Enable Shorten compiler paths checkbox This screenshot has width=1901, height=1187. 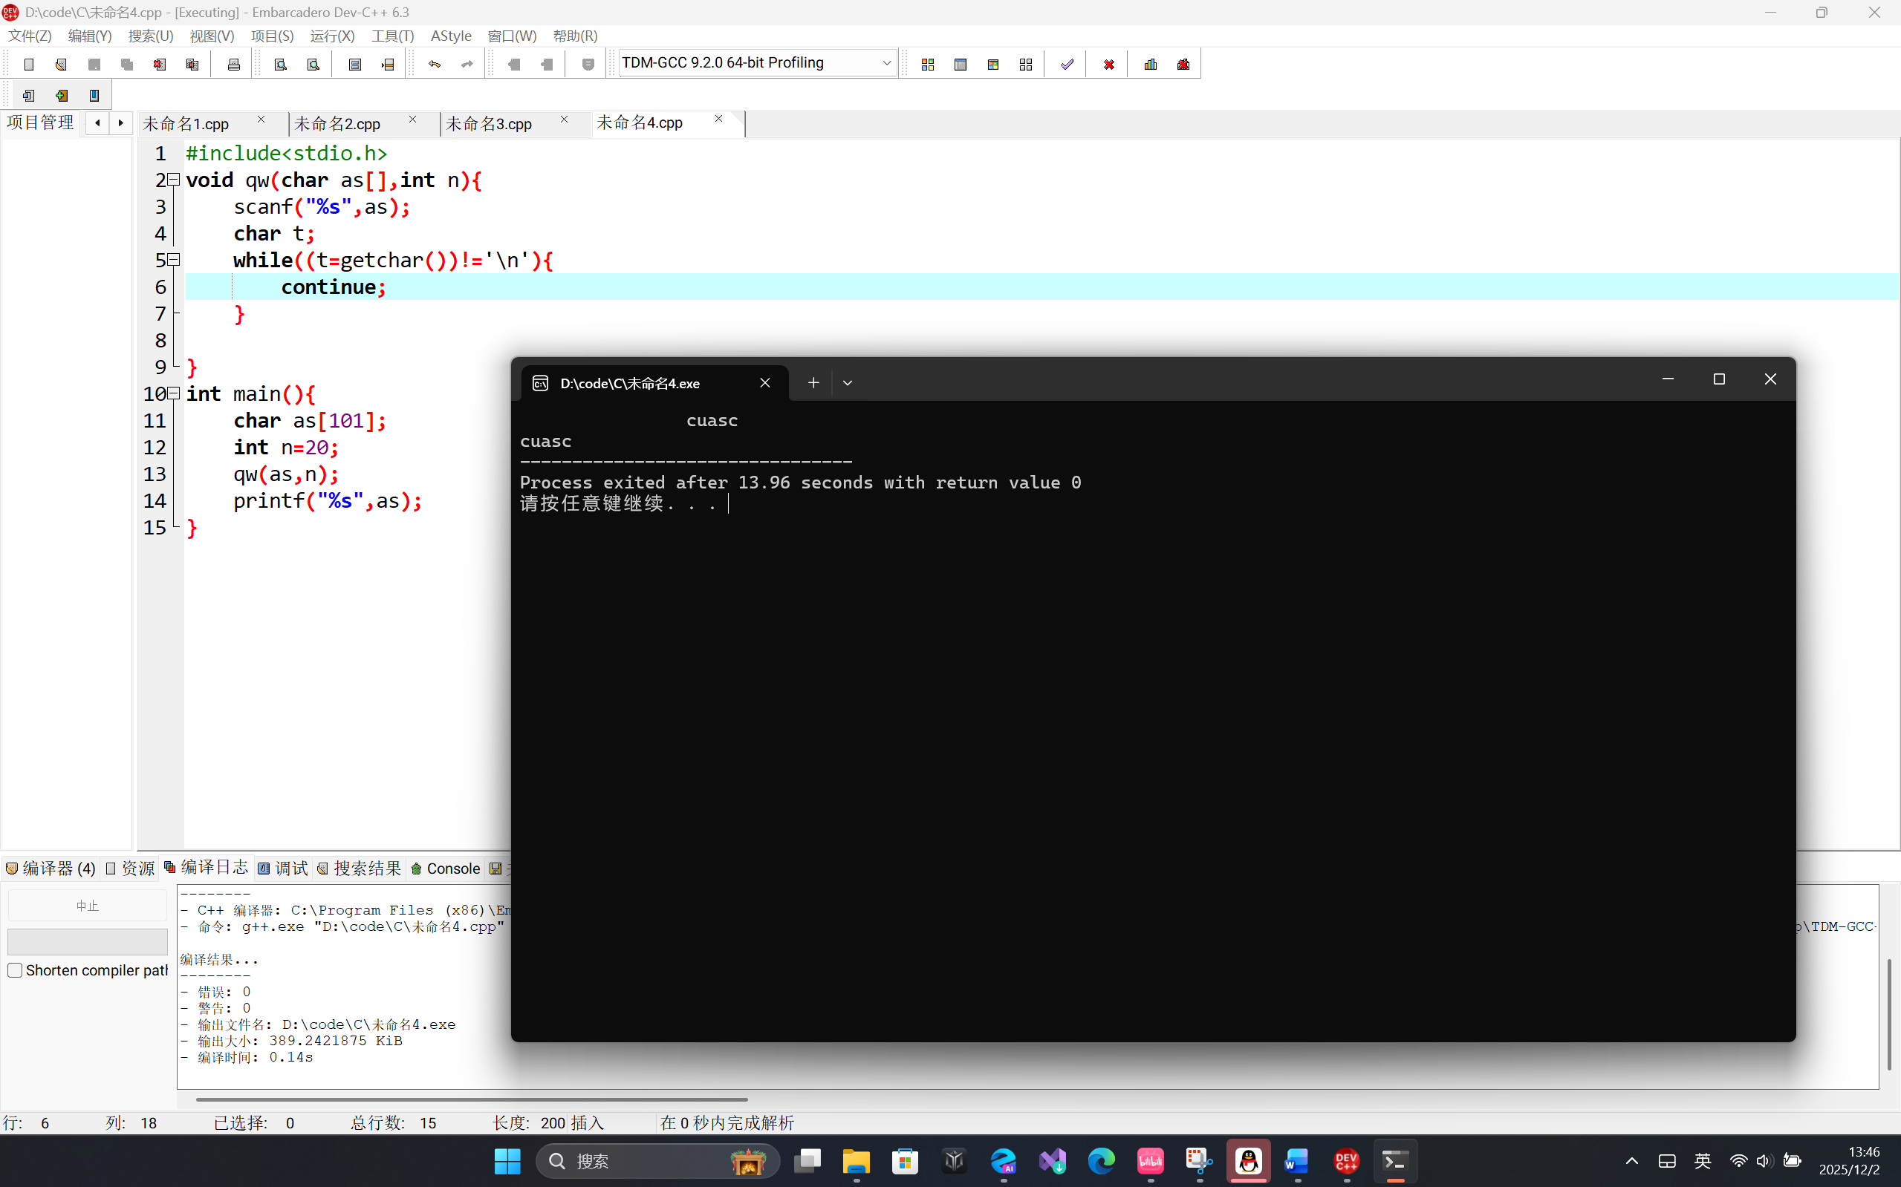tap(15, 970)
